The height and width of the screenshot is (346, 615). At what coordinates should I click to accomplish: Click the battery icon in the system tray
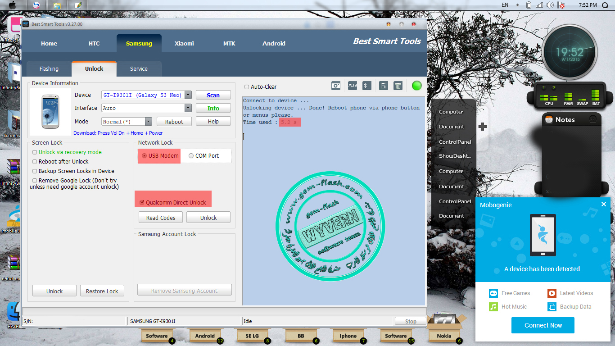[x=529, y=5]
